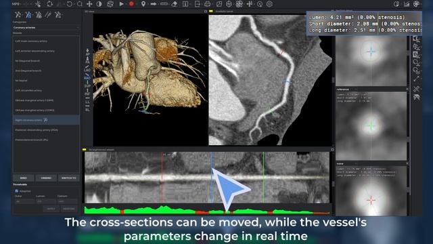This screenshot has width=433, height=244.
Task: Select the first vessel tracing tool icon
Action: 18,15
